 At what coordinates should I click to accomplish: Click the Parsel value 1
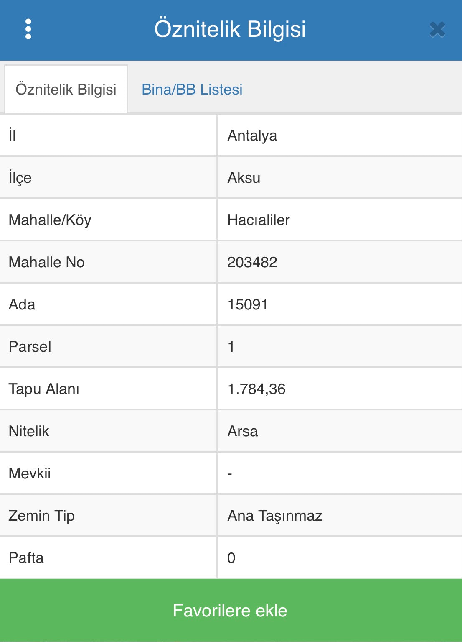click(231, 347)
